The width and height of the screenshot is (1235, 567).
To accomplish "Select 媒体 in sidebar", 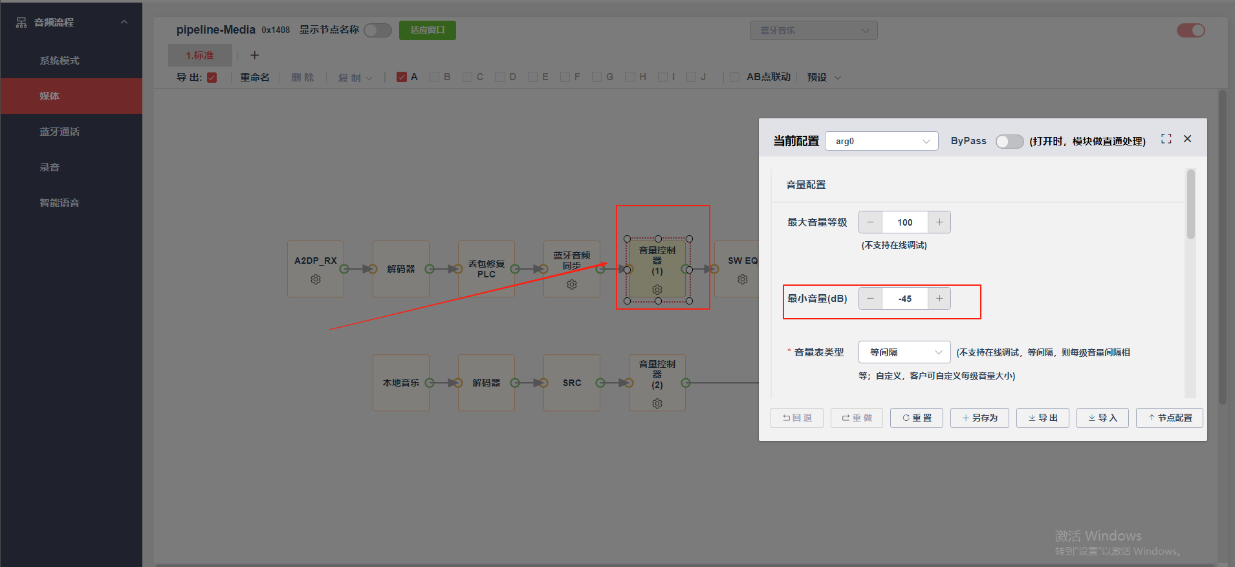I will point(71,96).
